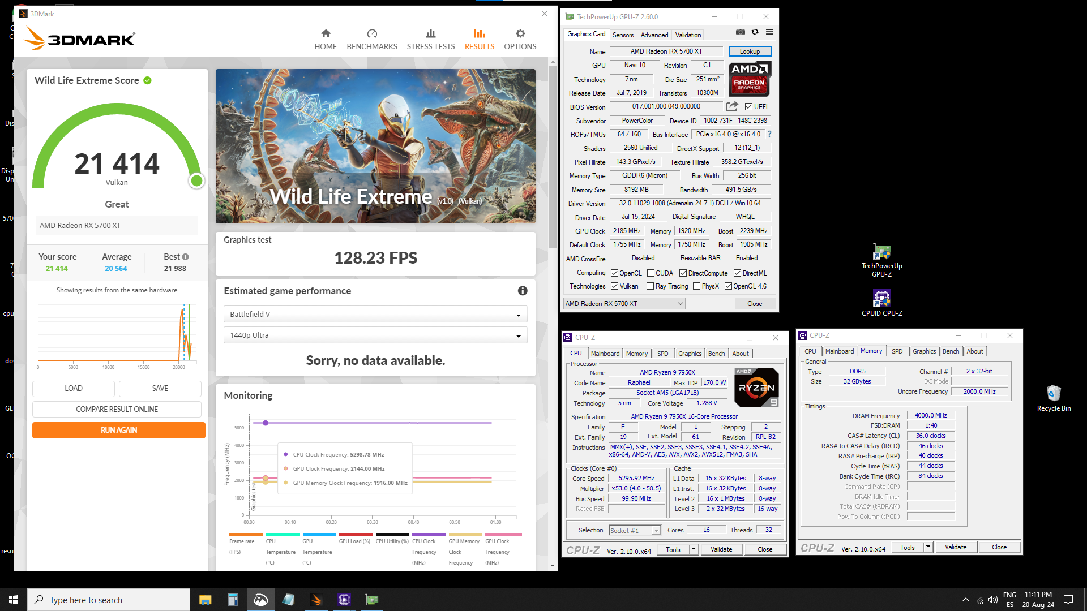Image resolution: width=1087 pixels, height=611 pixels.
Task: Click the CPU-Z taskbar icon
Action: 344,600
